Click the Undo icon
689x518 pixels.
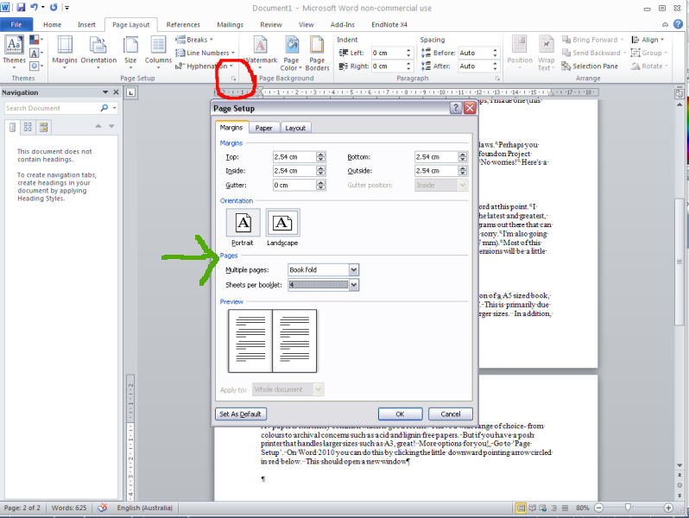(34, 8)
